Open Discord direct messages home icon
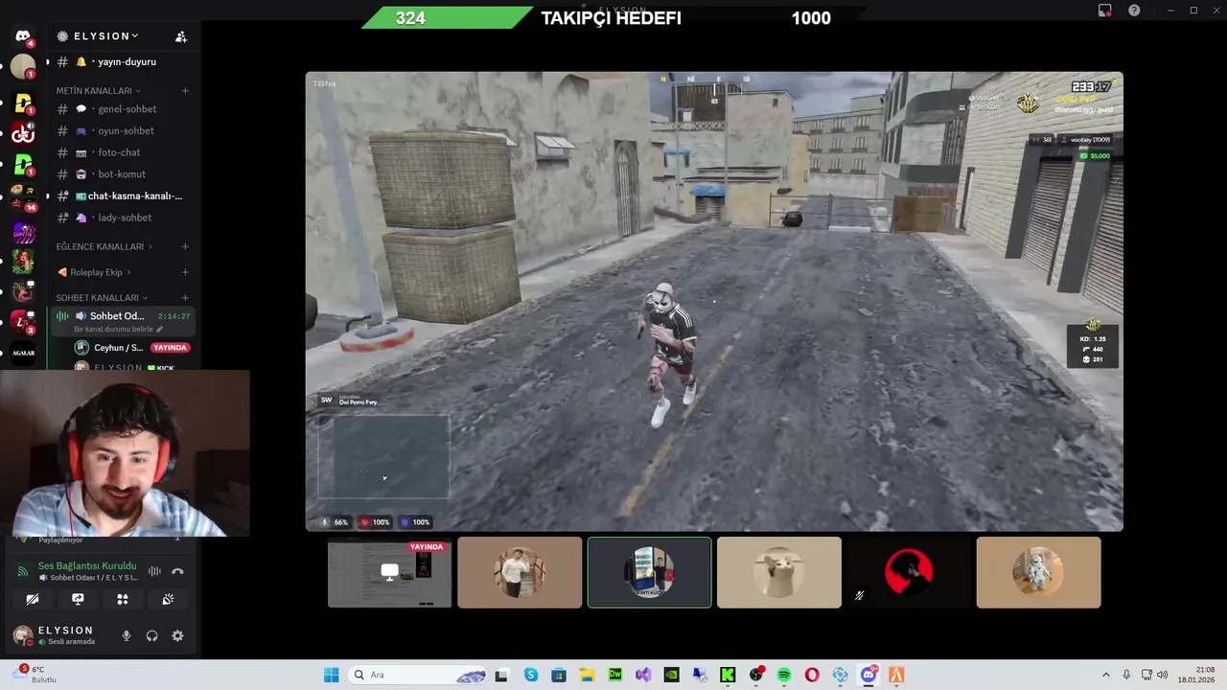 click(23, 36)
